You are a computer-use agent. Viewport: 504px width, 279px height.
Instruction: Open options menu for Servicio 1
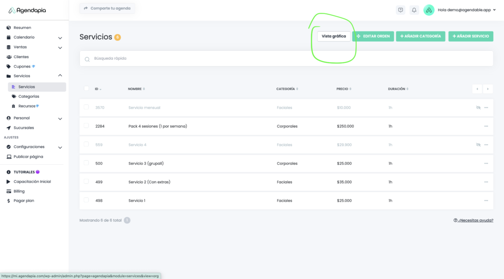(486, 201)
